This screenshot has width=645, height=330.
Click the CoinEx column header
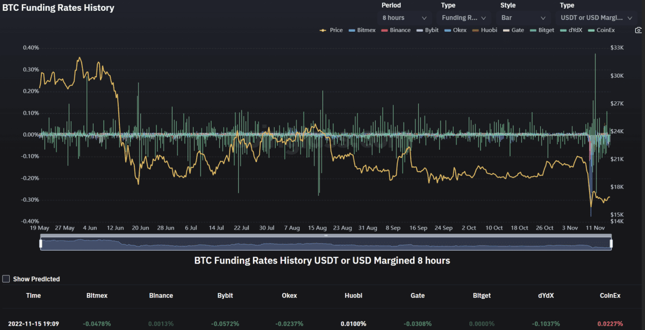[610, 295]
